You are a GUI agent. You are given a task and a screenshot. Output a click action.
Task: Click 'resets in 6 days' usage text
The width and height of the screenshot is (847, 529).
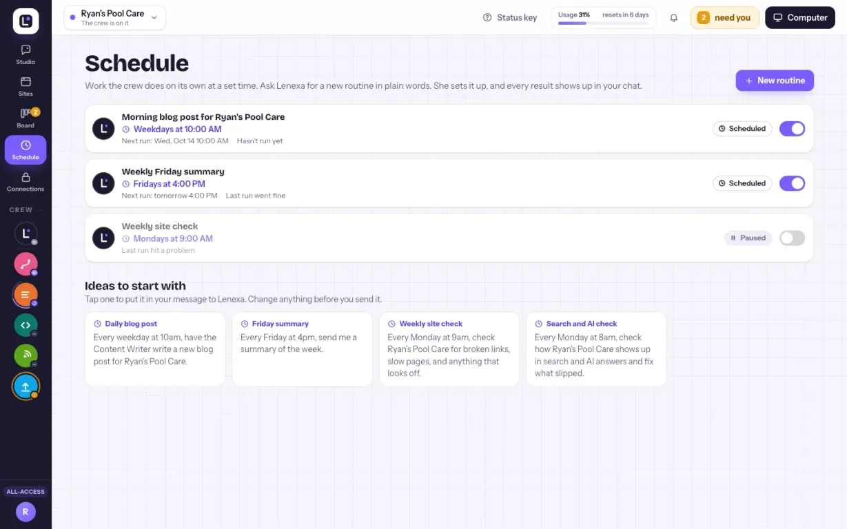626,14
